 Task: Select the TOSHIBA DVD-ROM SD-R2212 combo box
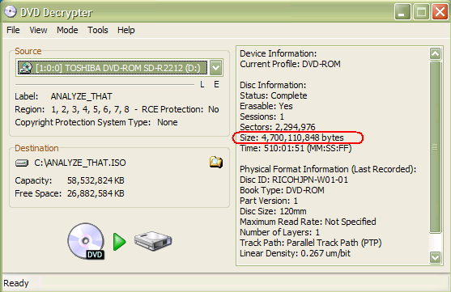click(x=119, y=68)
